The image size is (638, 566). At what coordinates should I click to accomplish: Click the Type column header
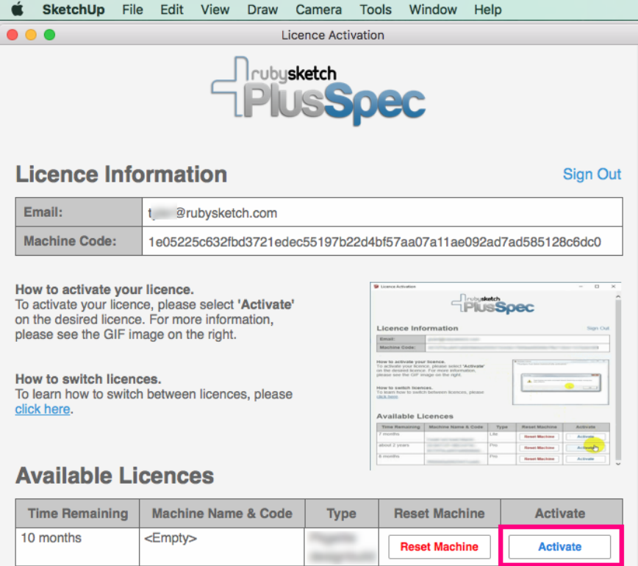click(341, 514)
